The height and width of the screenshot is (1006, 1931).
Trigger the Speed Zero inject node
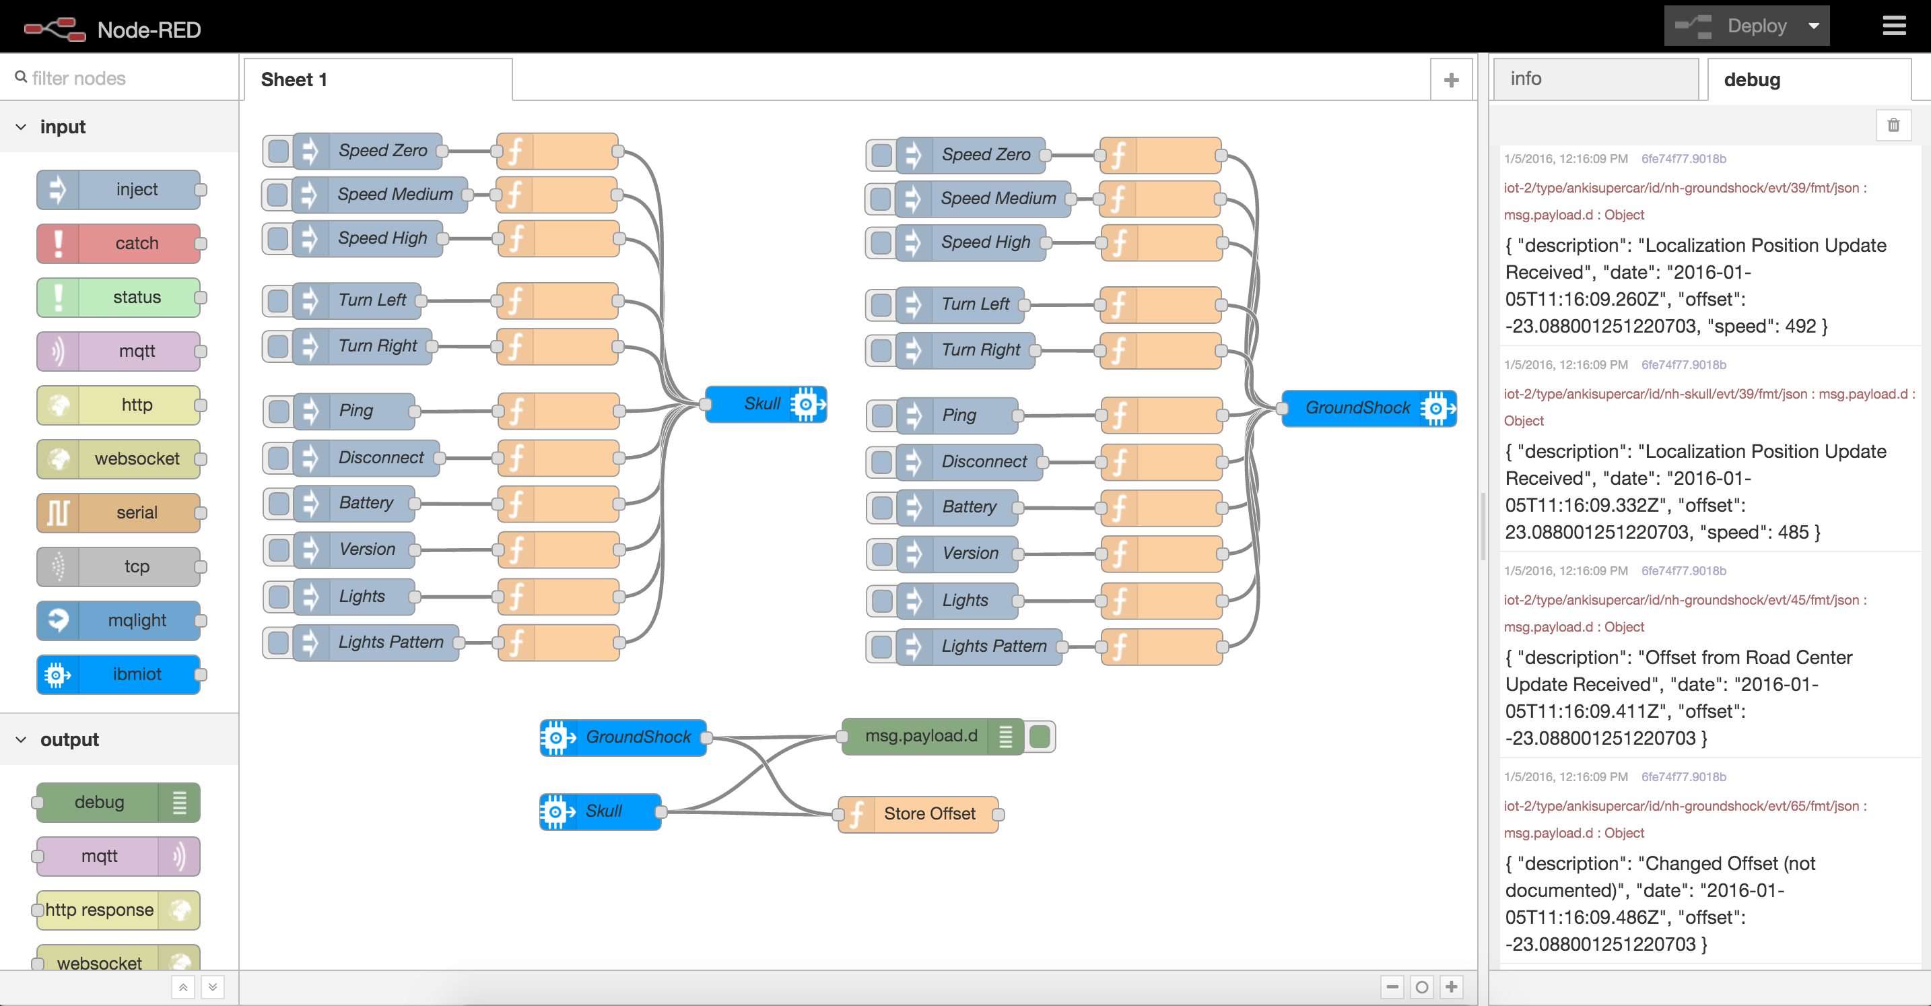277,150
